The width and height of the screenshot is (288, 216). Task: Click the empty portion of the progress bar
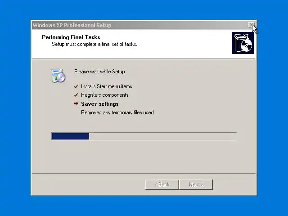pyautogui.click(x=163, y=136)
